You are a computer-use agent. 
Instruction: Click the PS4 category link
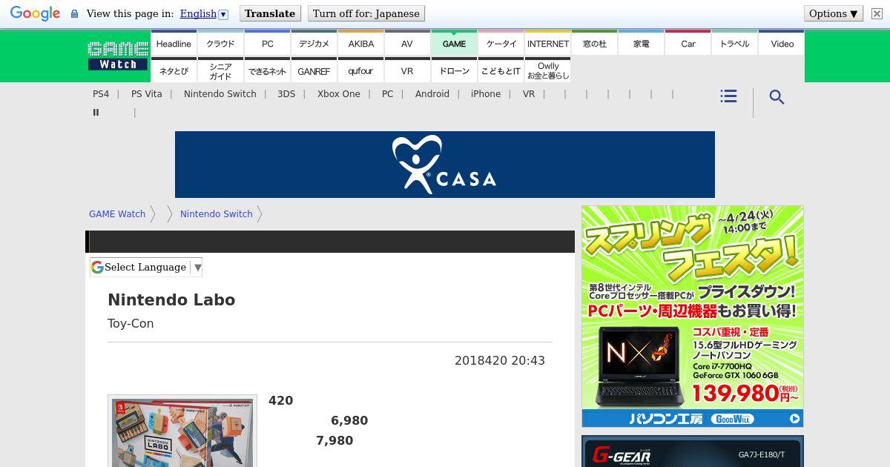click(x=101, y=94)
